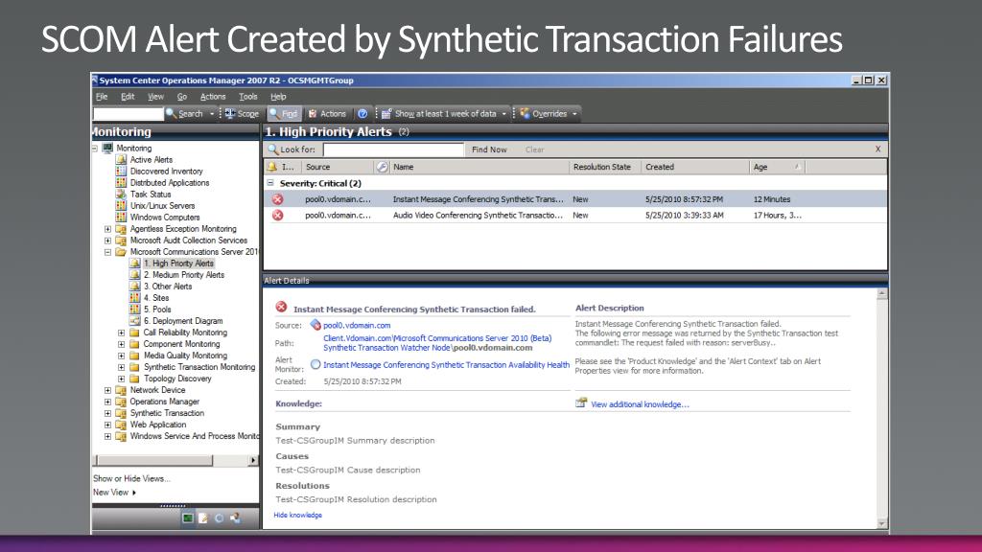Expand the Operations Manager folder
The width and height of the screenshot is (982, 552).
[107, 402]
